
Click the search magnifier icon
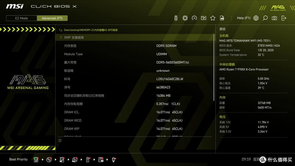coord(265,18)
